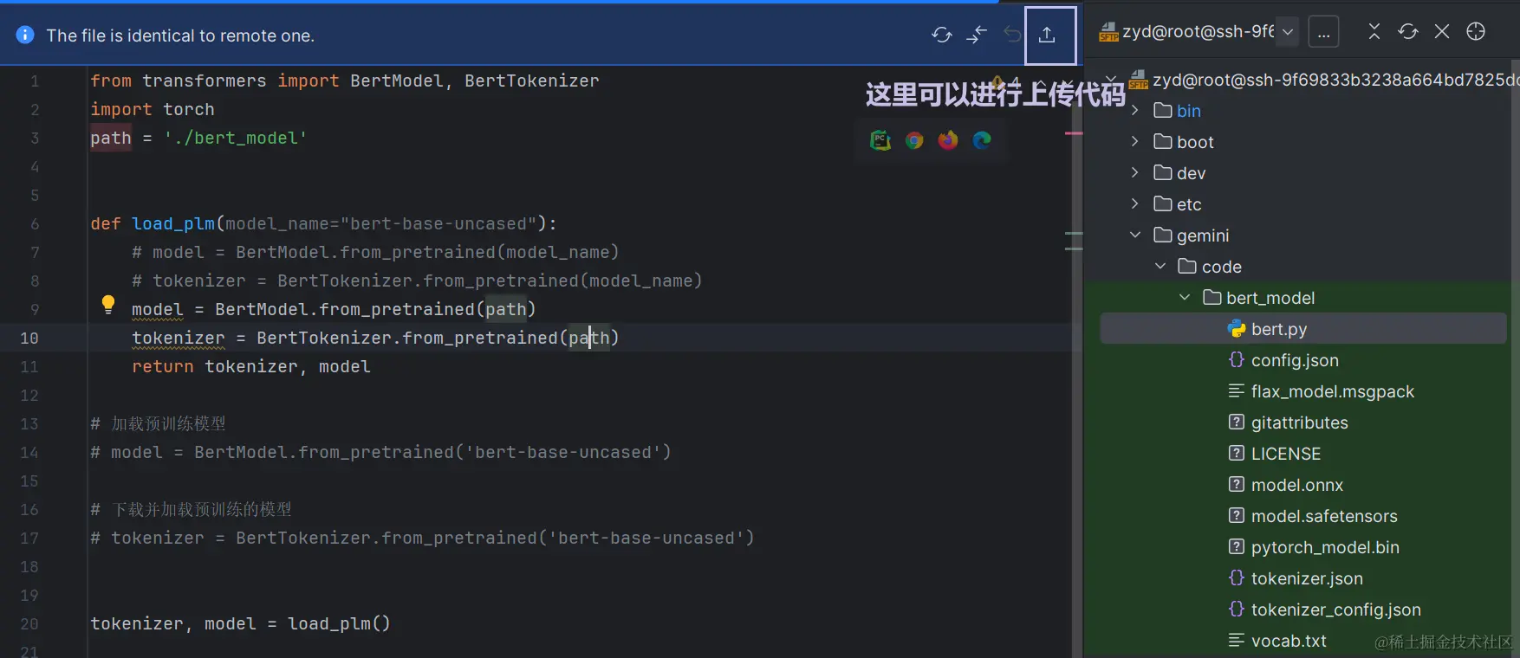Image resolution: width=1520 pixels, height=658 pixels.
Task: Click the revert undo arrow icon
Action: [1012, 35]
